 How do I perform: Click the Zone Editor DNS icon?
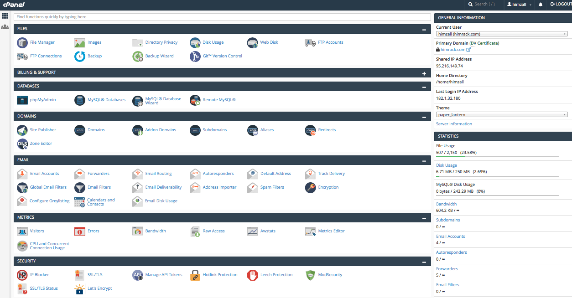22,144
